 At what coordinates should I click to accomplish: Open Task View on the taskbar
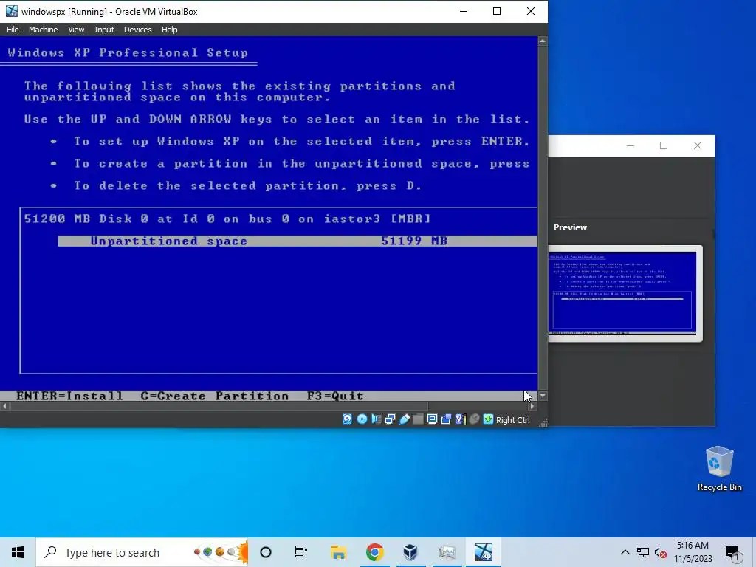[x=301, y=552]
